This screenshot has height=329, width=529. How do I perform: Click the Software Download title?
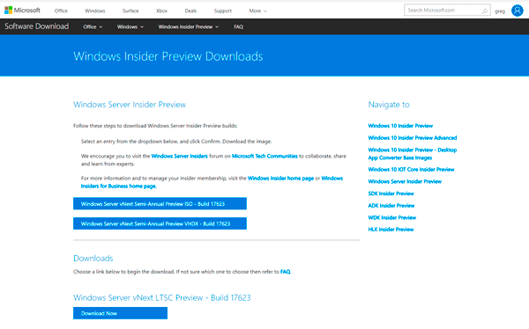(36, 26)
